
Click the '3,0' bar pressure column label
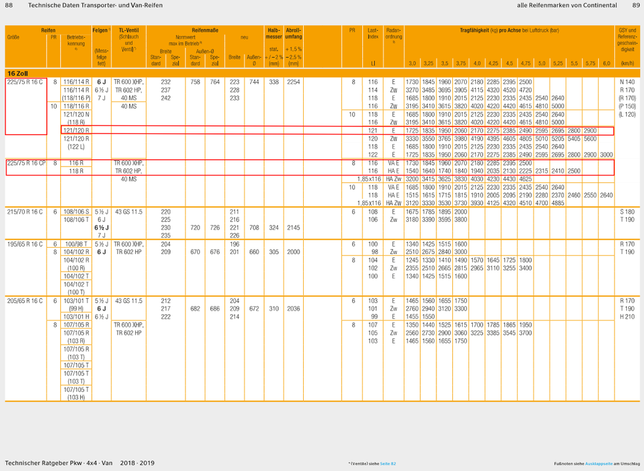point(412,64)
